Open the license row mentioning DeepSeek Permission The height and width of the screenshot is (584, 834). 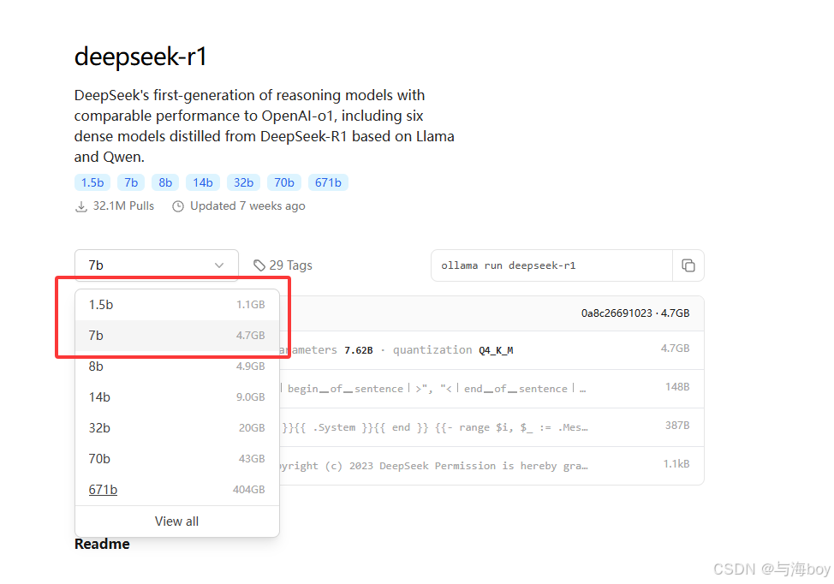pos(492,465)
